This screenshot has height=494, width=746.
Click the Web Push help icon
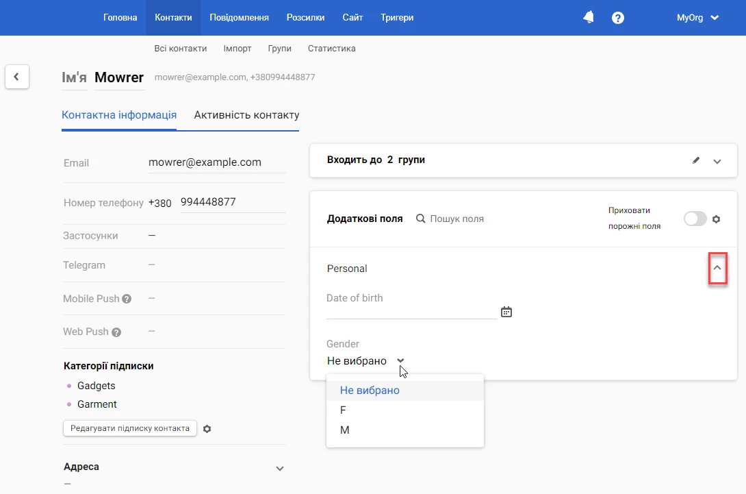pyautogui.click(x=116, y=332)
